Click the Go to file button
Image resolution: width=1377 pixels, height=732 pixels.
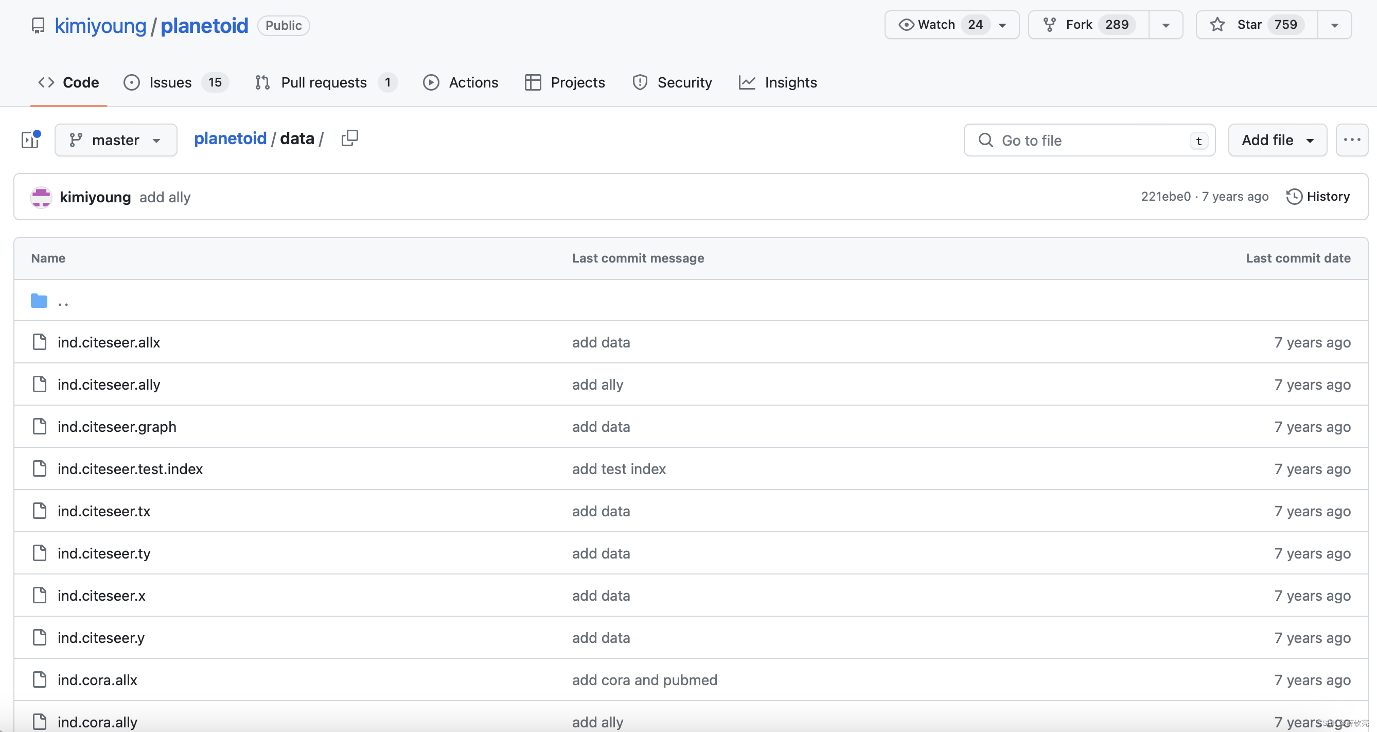pyautogui.click(x=1089, y=141)
